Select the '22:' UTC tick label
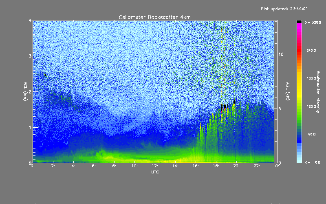 (257, 166)
